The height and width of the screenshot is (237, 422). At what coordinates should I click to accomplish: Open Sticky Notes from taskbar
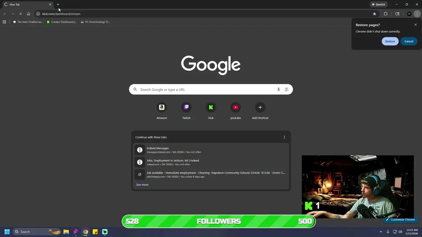(95, 232)
